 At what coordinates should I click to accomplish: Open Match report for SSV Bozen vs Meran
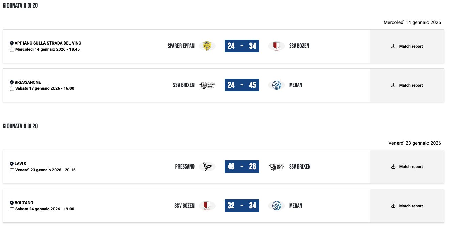coord(407,206)
